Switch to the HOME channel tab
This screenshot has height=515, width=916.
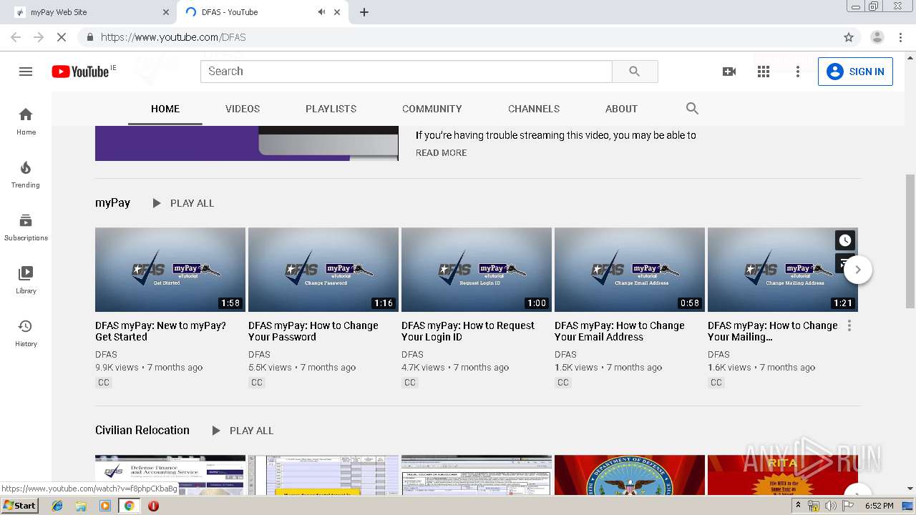pos(165,109)
